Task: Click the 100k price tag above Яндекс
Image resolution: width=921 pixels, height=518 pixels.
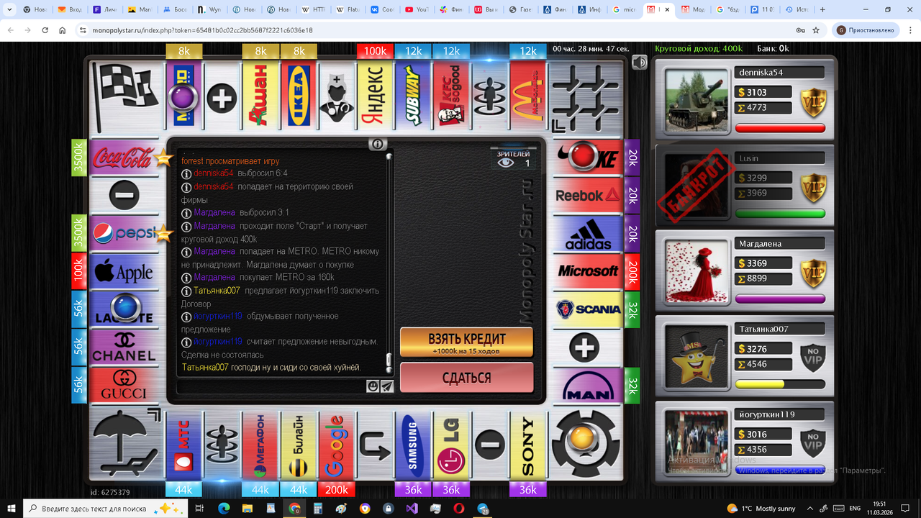Action: [374, 51]
